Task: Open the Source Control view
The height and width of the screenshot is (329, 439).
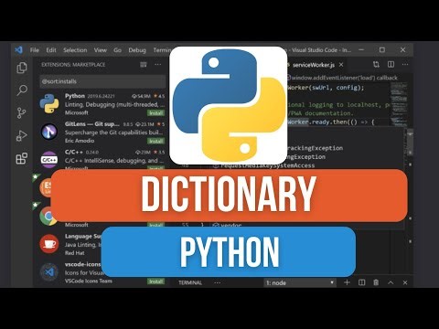Action: (21, 112)
